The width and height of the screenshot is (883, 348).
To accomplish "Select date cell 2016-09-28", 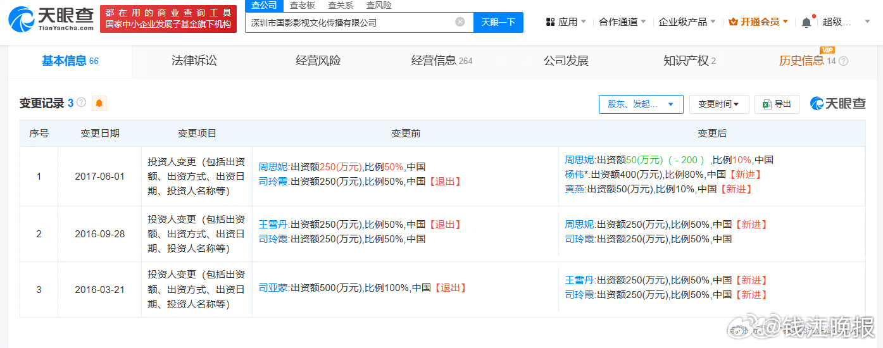I will pos(99,234).
